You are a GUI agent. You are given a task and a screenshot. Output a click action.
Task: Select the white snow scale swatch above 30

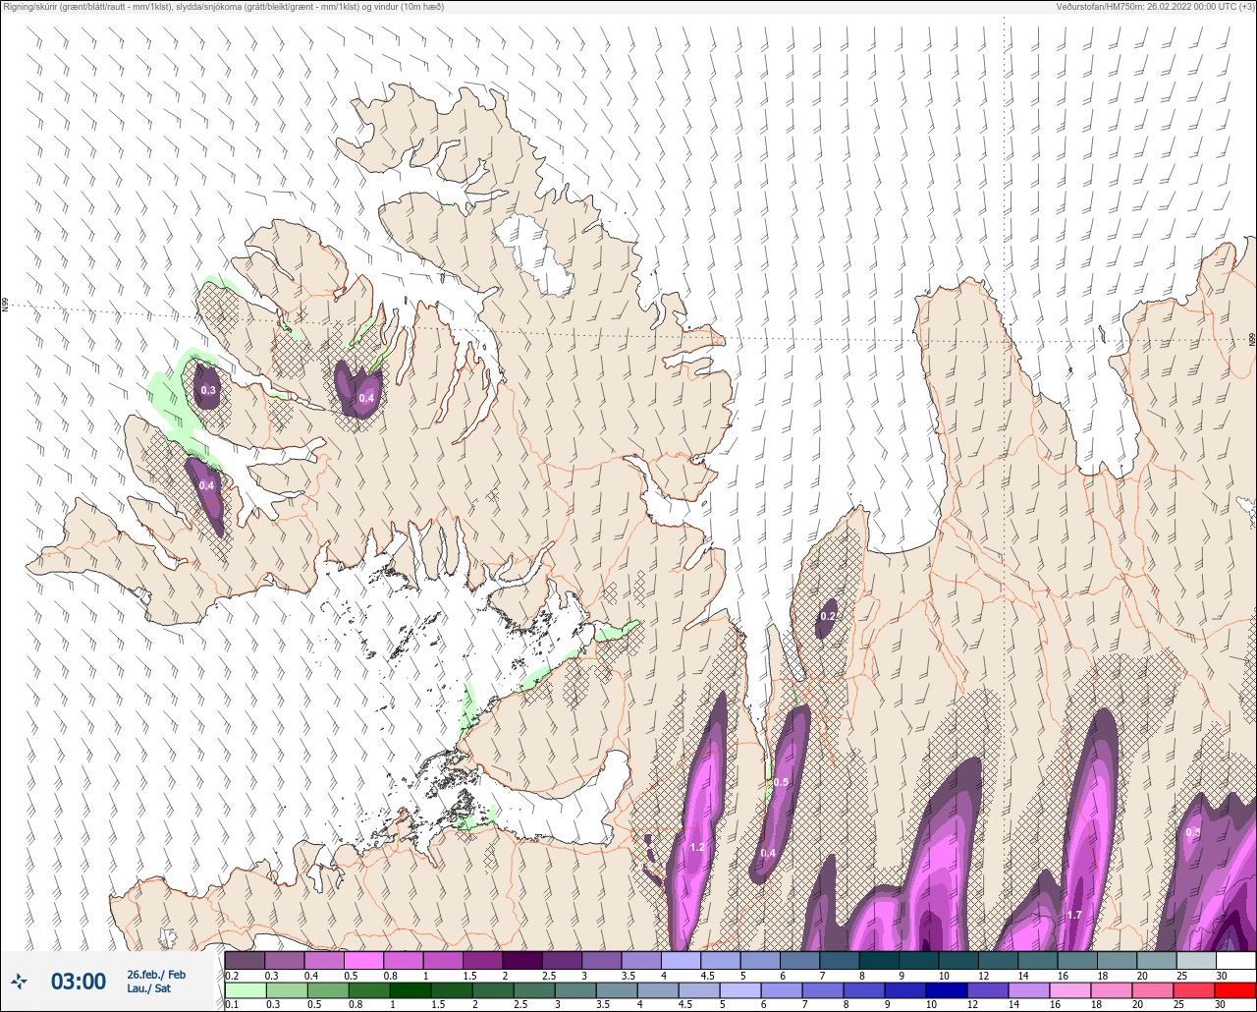coord(1235,960)
